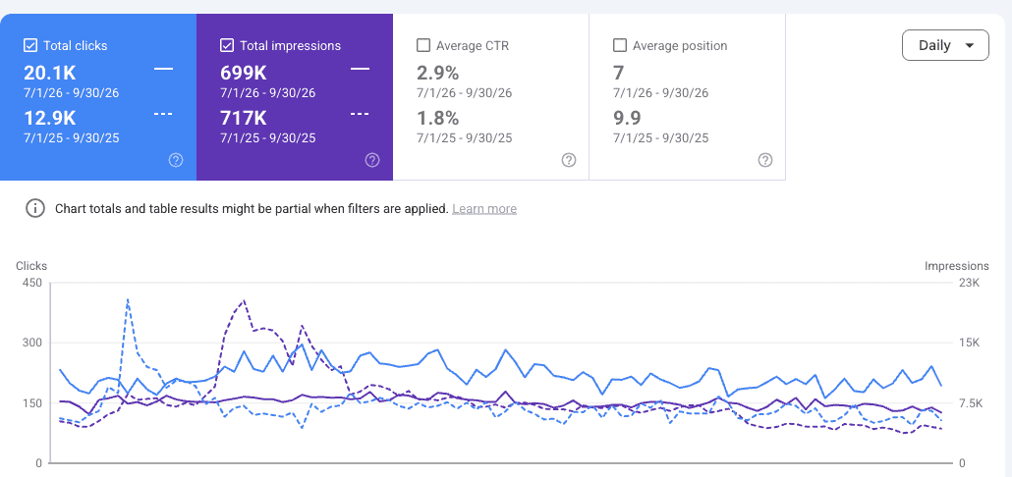
Task: Uncheck the Total clicks checkbox
Action: 29,45
